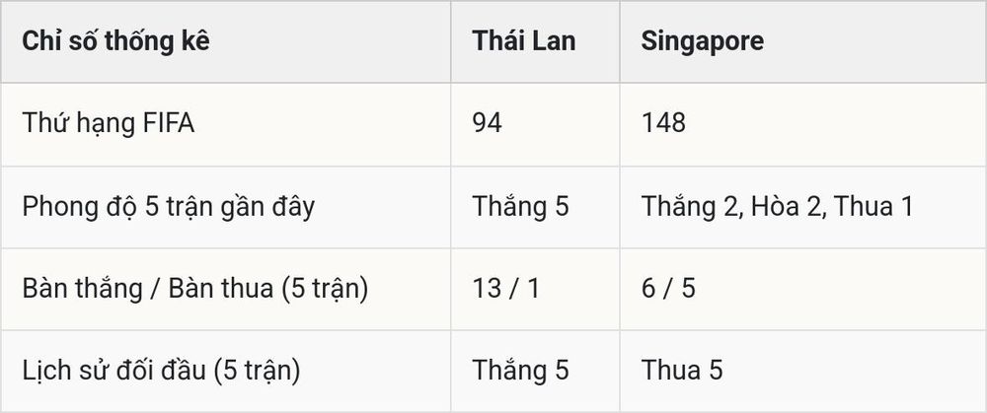Click the '(5 trận)' text in goals row
The height and width of the screenshot is (413, 987).
click(325, 289)
